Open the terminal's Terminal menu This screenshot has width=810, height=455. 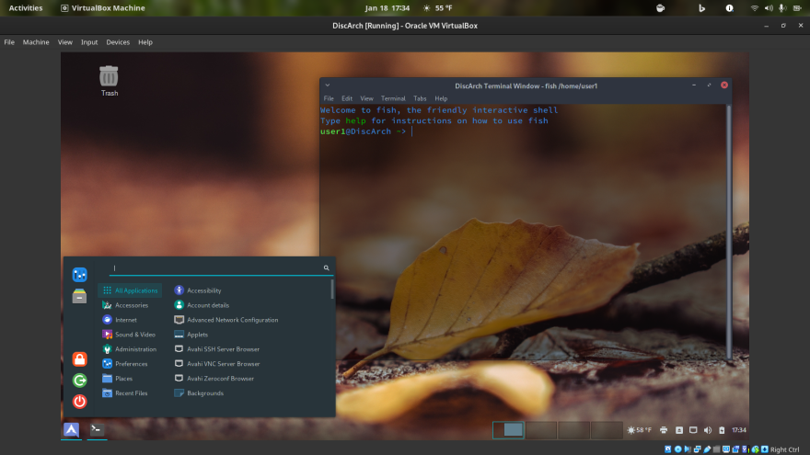point(393,98)
